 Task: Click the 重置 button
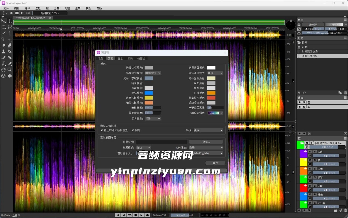(215, 163)
